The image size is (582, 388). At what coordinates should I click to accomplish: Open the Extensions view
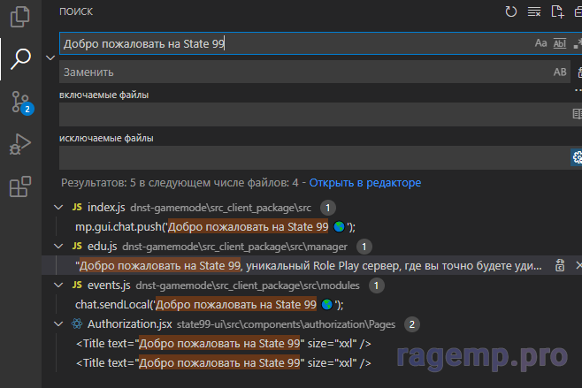pyautogui.click(x=19, y=186)
